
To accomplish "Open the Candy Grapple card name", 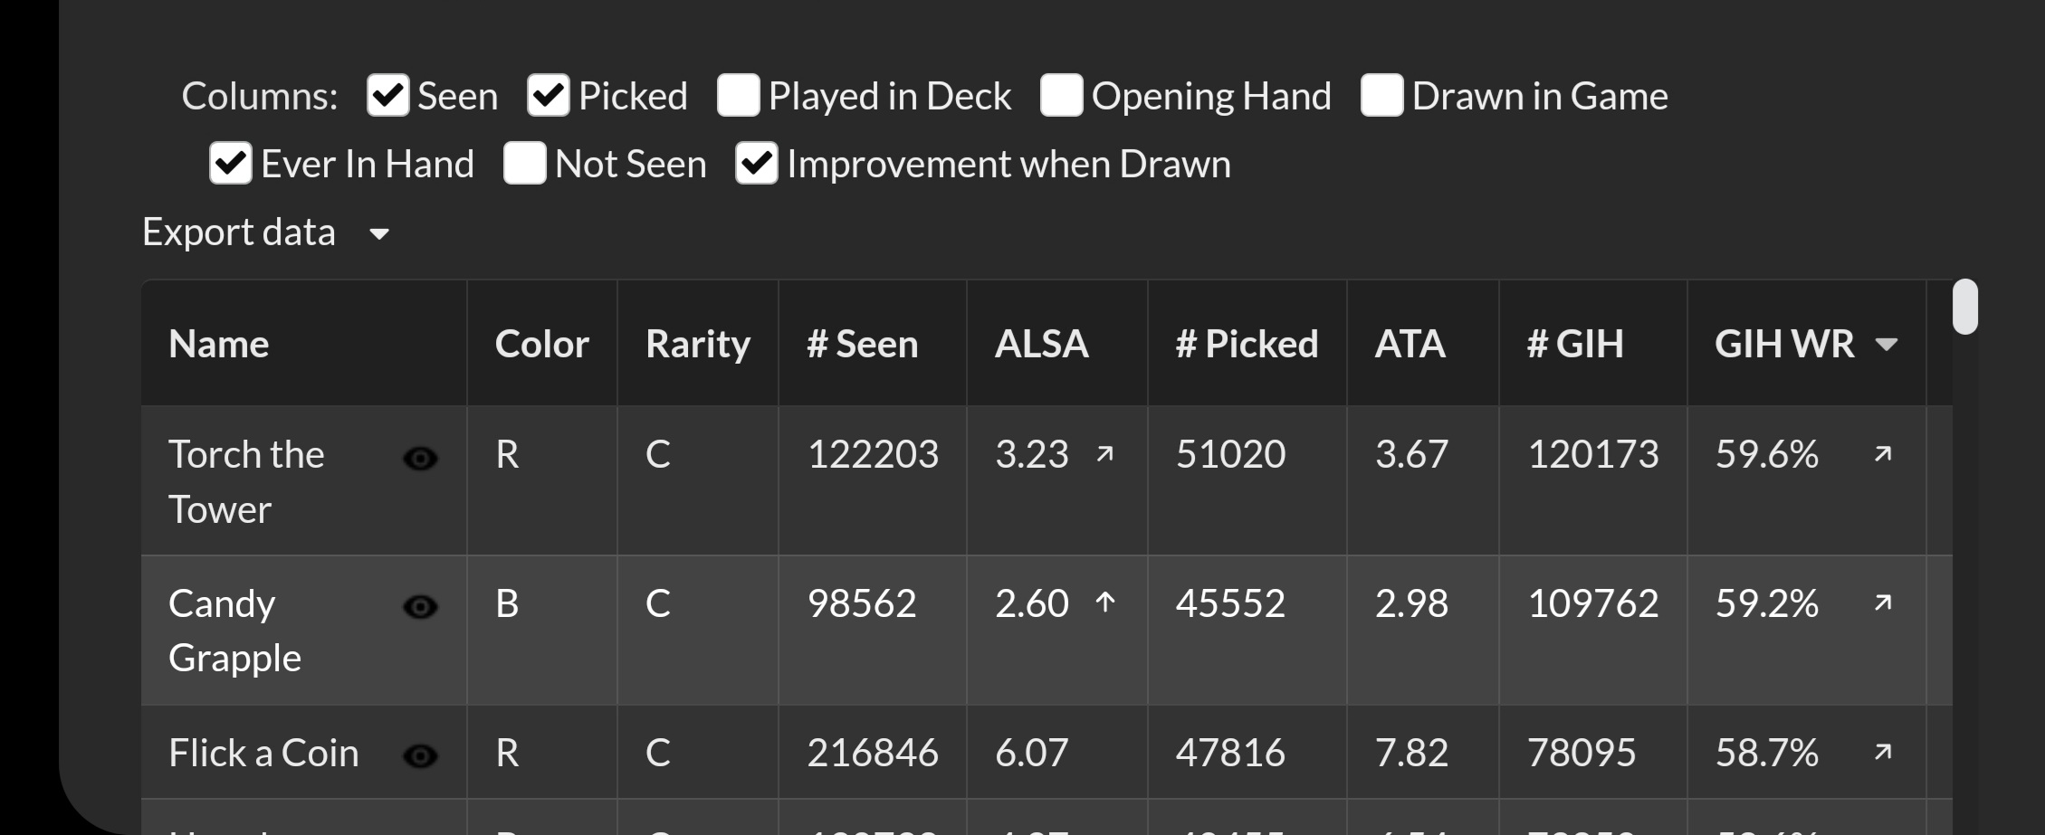I will pos(234,630).
